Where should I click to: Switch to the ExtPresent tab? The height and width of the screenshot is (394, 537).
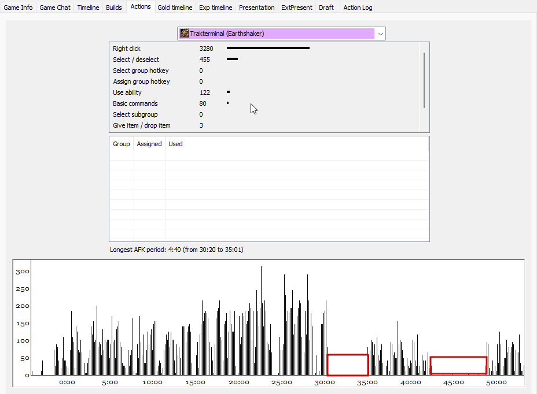click(297, 7)
